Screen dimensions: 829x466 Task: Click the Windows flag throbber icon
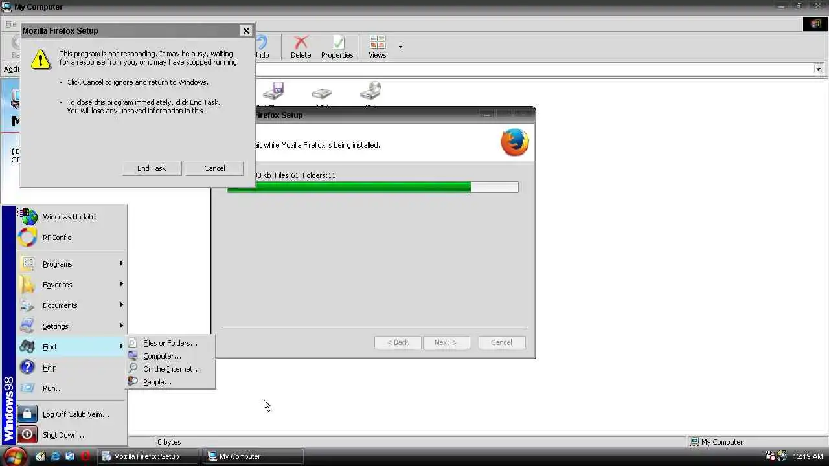coord(815,24)
